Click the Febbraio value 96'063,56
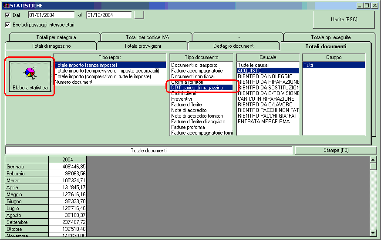This screenshot has height=240, width=381. [x=67, y=174]
